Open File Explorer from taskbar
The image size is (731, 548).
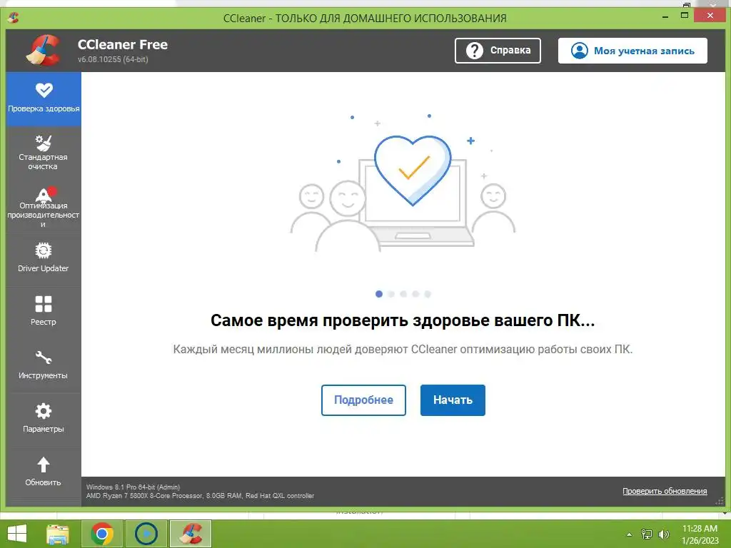[58, 534]
